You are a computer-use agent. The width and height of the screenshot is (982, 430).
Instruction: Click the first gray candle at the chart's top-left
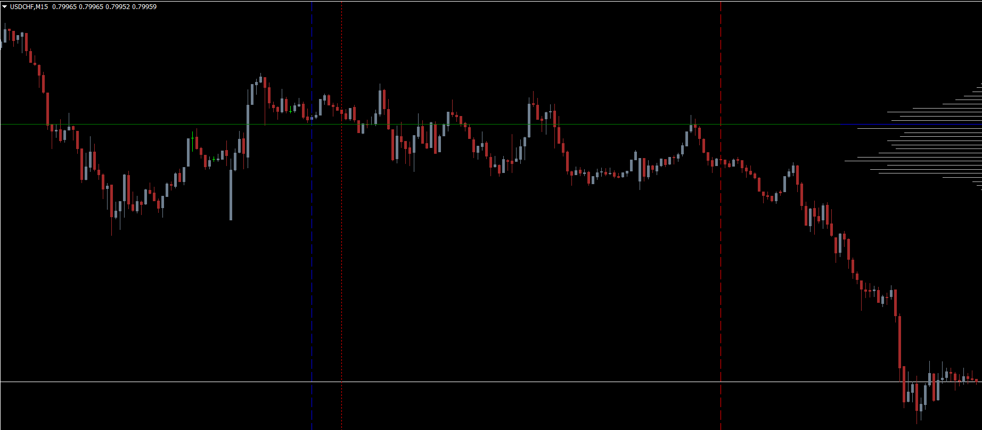[x=5, y=35]
